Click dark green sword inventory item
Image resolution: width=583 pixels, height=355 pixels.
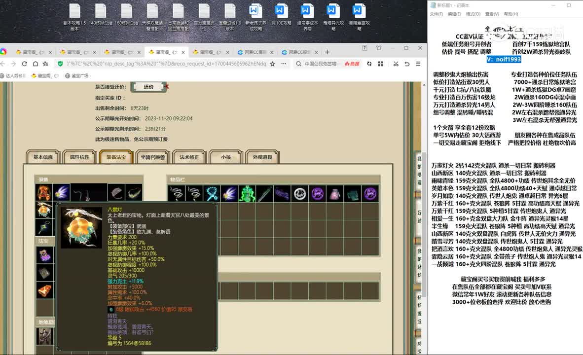(x=264, y=194)
